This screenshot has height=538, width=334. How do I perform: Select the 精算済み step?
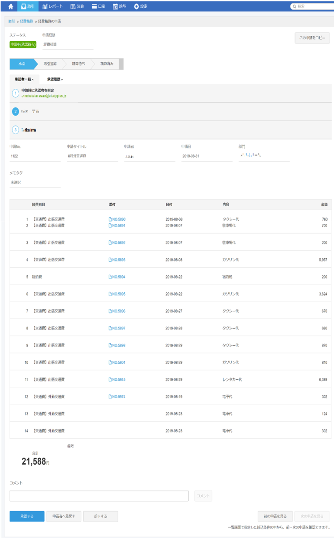(107, 64)
